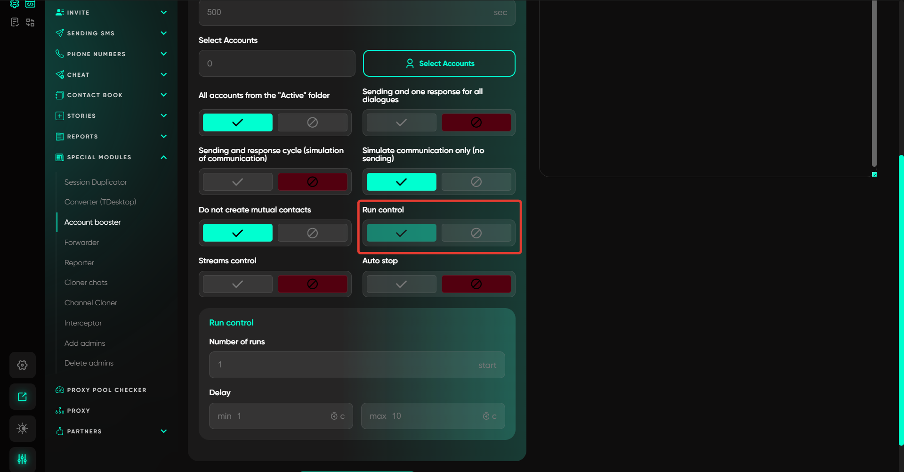Image resolution: width=904 pixels, height=472 pixels.
Task: Toggle the sun brightness theme icon
Action: [x=22, y=429]
